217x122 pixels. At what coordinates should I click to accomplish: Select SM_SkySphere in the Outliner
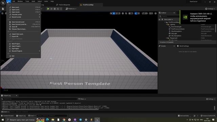[176, 36]
